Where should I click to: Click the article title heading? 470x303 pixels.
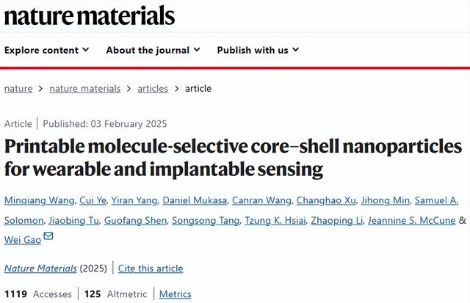click(x=235, y=157)
